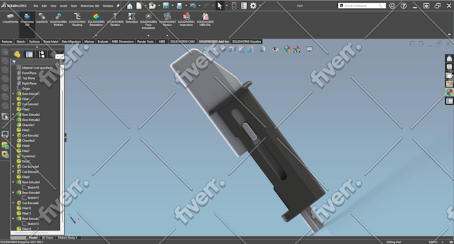
Task: Select Combine2 in the feature tree
Action: (x=28, y=156)
